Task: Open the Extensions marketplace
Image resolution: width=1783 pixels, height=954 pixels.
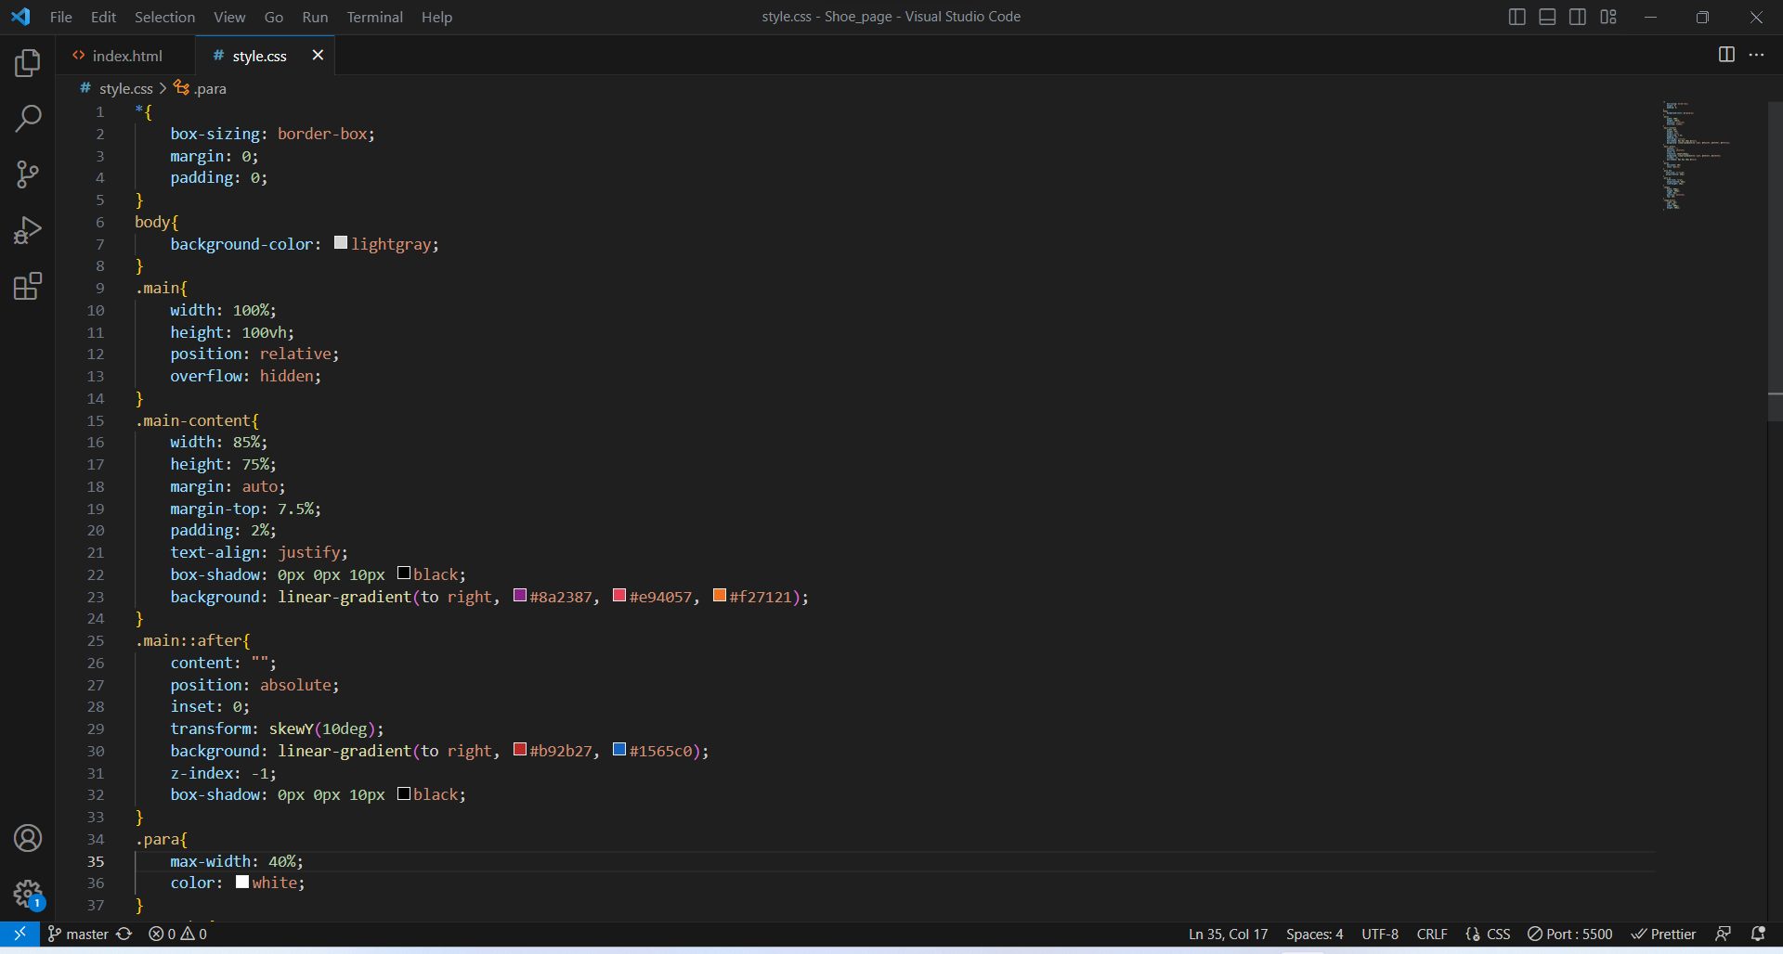Action: pyautogui.click(x=27, y=286)
